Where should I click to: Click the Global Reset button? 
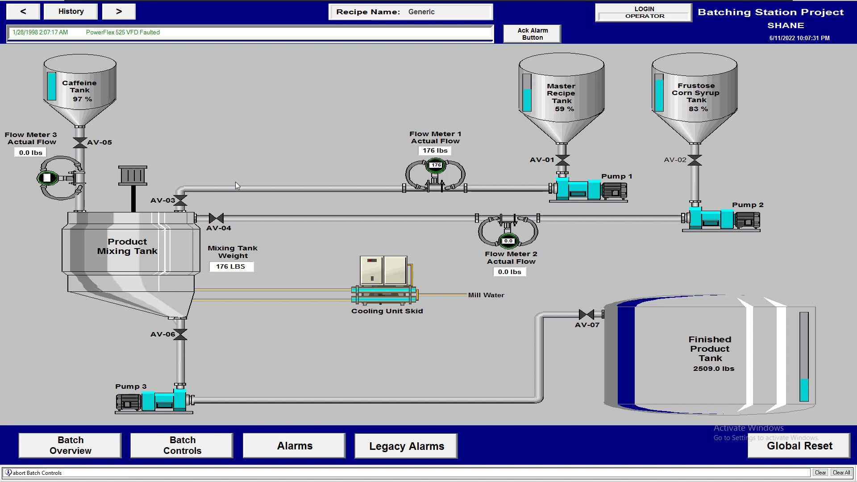point(799,445)
